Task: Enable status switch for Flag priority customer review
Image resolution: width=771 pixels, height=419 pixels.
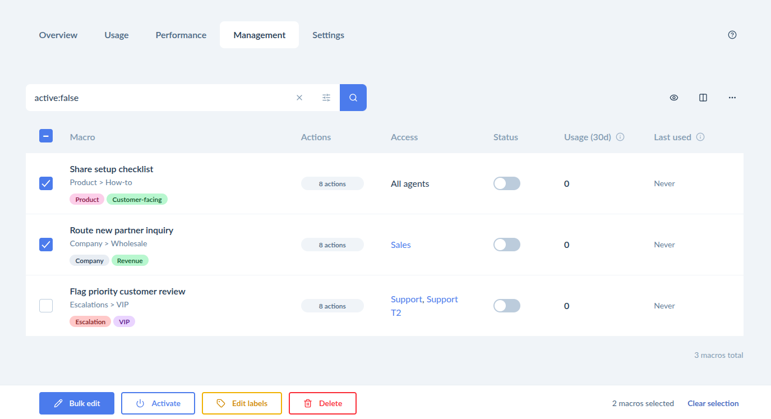Action: tap(507, 306)
